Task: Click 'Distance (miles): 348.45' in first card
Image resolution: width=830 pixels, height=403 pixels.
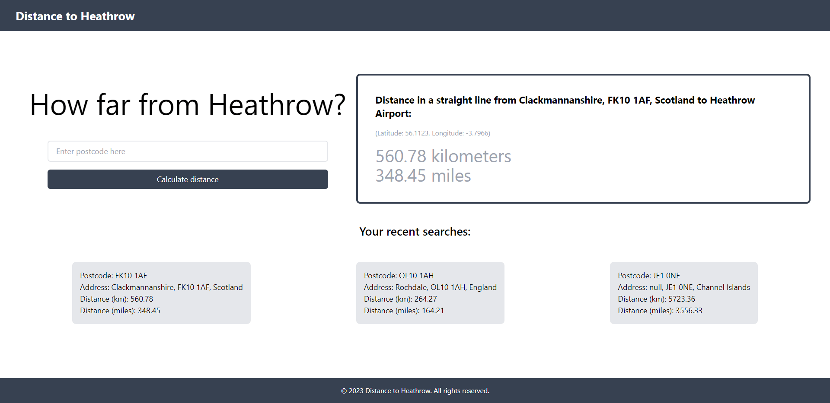Action: point(120,311)
